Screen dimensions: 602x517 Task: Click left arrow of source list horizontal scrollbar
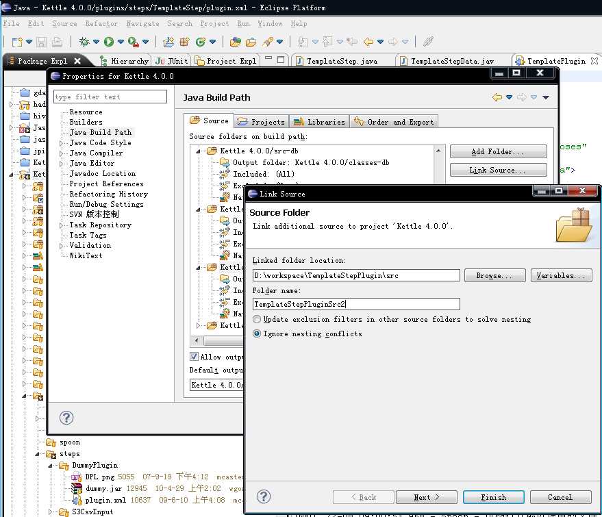pyautogui.click(x=197, y=340)
